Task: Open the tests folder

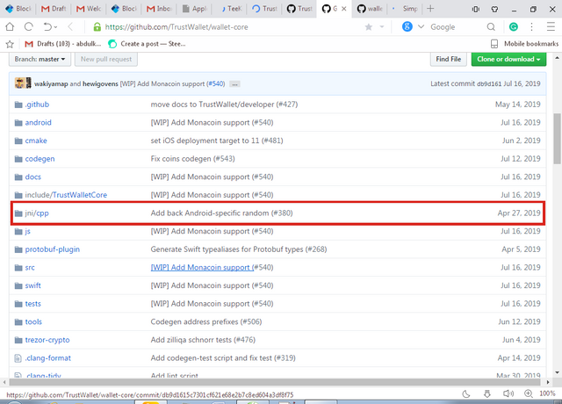Action: [33, 304]
